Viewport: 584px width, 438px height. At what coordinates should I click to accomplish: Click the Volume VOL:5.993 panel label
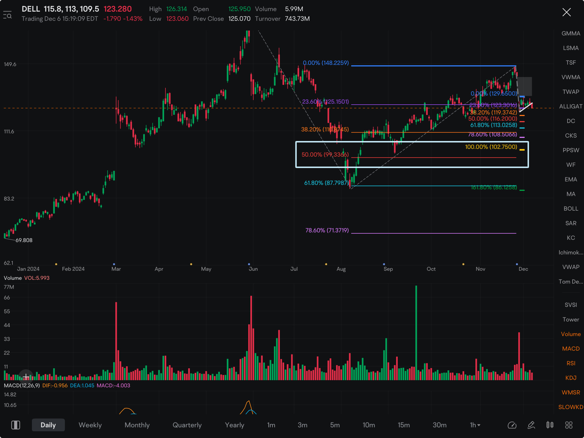coord(26,278)
